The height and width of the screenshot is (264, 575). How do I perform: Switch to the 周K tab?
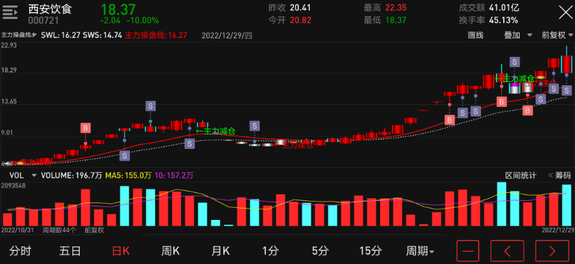(170, 251)
